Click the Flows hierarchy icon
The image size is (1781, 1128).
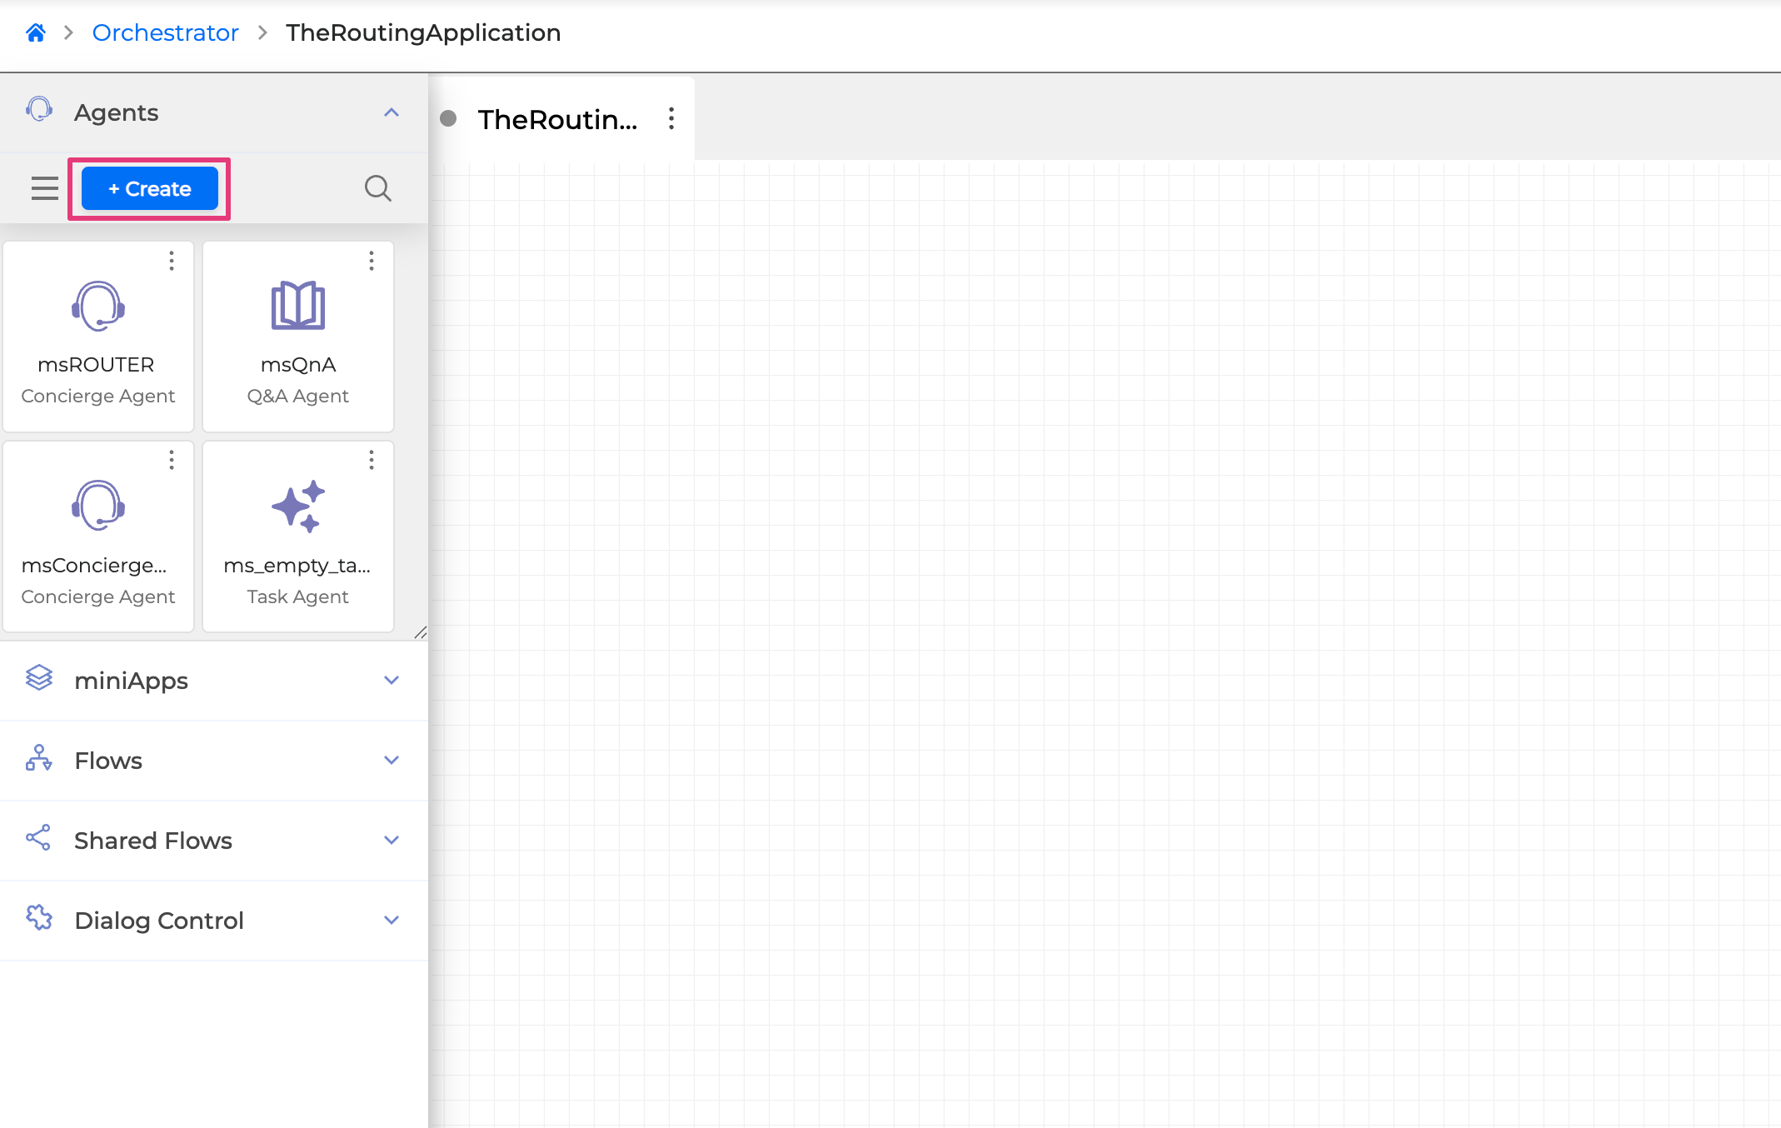pos(39,758)
